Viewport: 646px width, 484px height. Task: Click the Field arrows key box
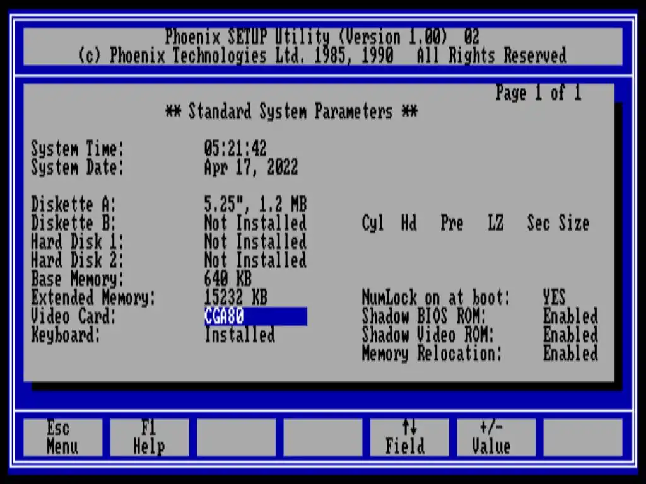[x=409, y=437]
